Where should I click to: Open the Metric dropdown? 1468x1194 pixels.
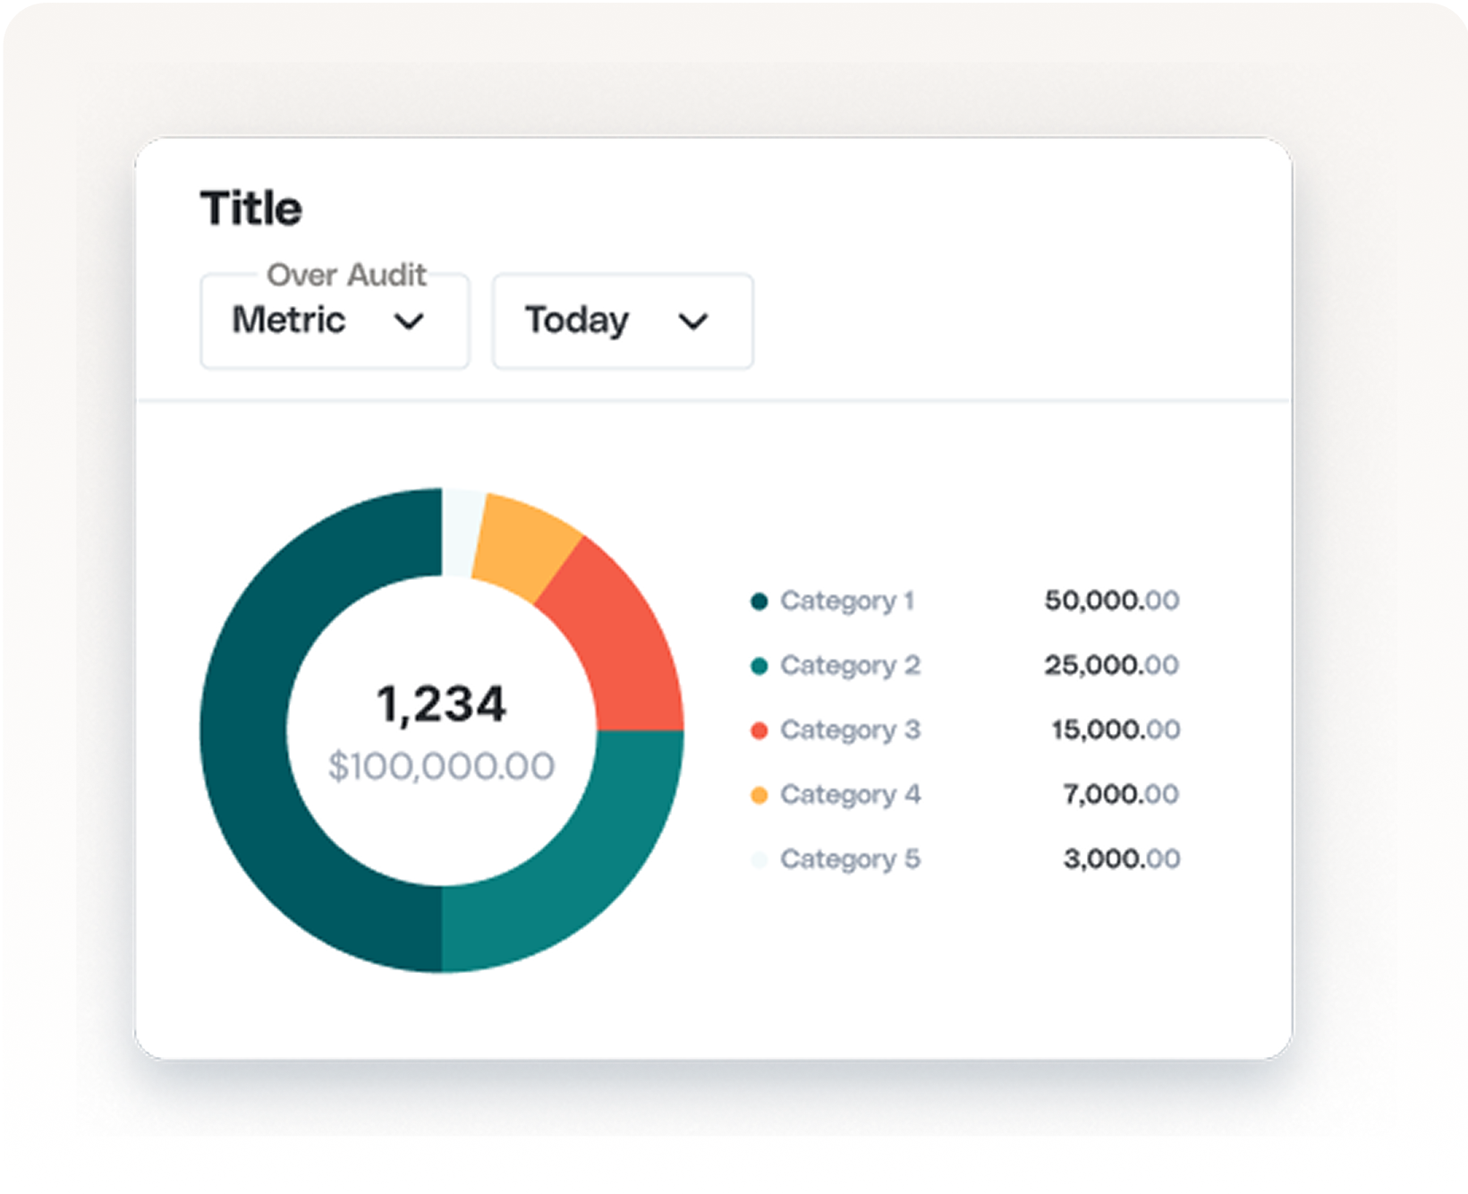tap(334, 321)
